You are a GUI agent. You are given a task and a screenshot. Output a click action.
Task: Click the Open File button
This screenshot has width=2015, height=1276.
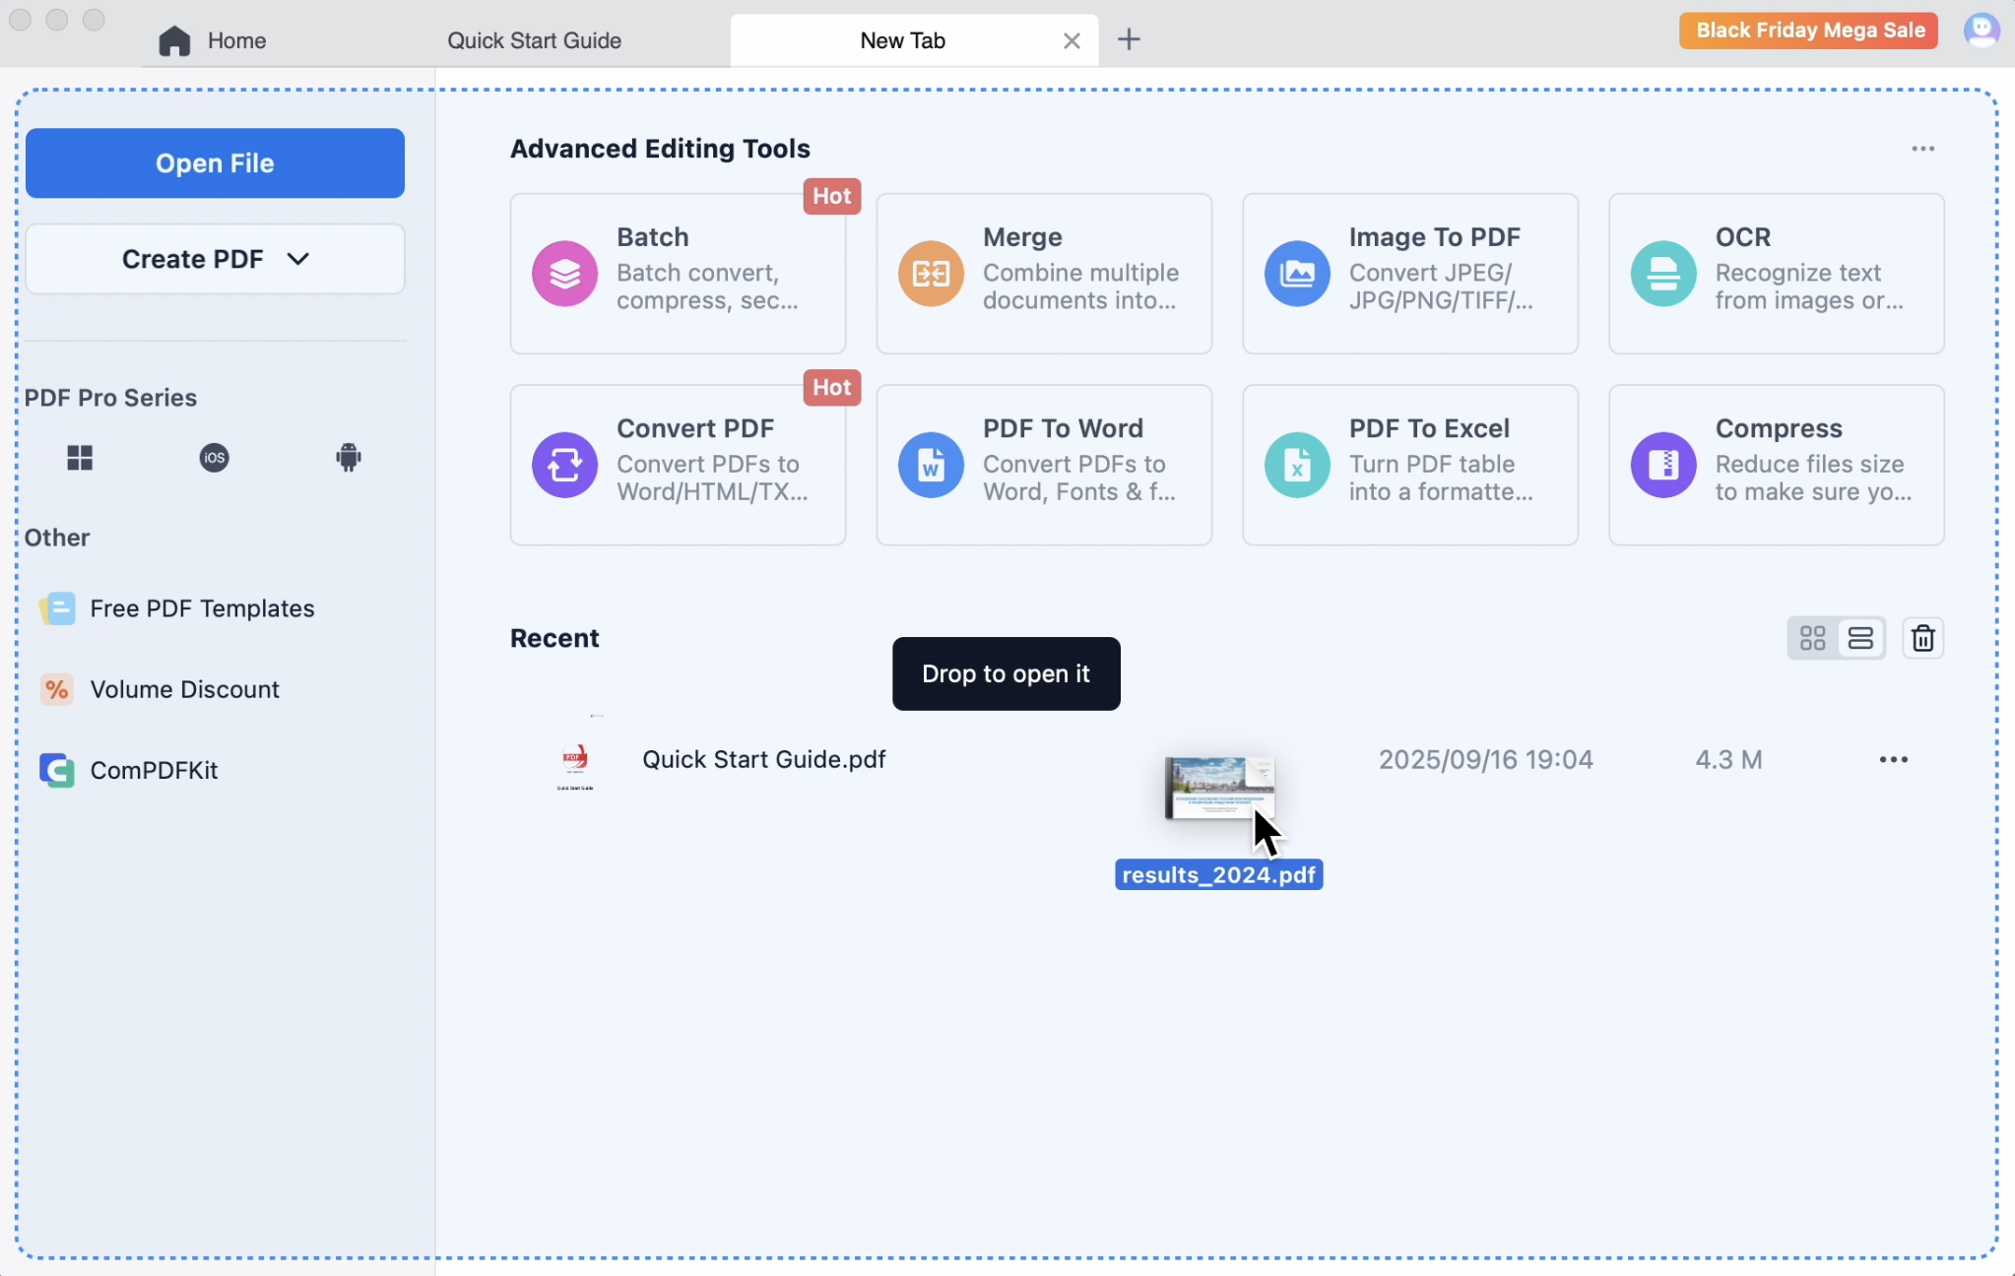215,163
